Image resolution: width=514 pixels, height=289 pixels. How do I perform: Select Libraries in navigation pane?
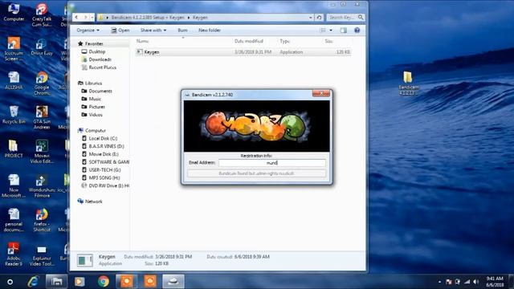(93, 83)
